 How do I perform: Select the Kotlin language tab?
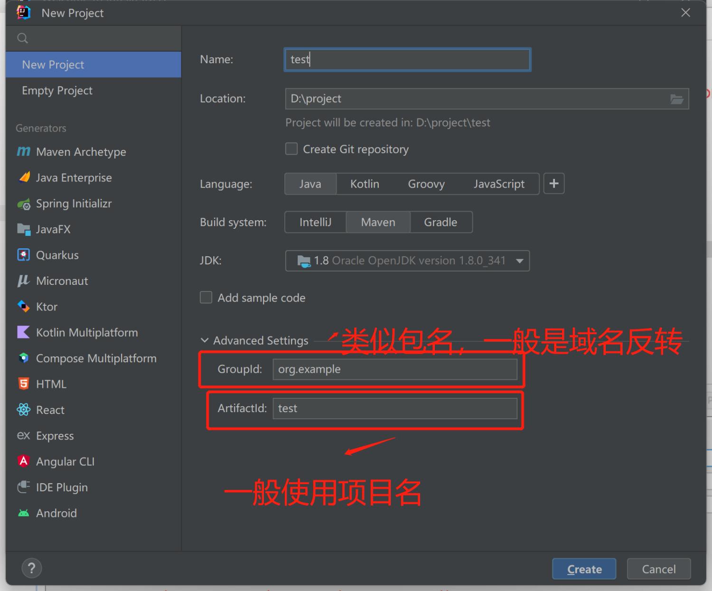365,184
